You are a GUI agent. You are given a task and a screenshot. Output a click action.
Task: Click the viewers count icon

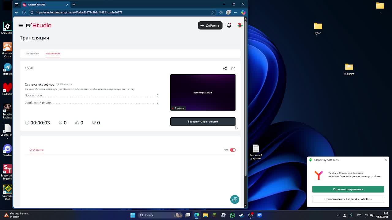pos(60,123)
